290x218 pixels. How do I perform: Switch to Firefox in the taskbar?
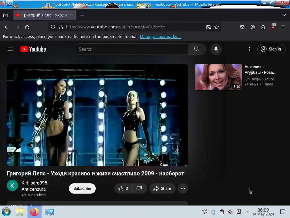[x=35, y=212]
